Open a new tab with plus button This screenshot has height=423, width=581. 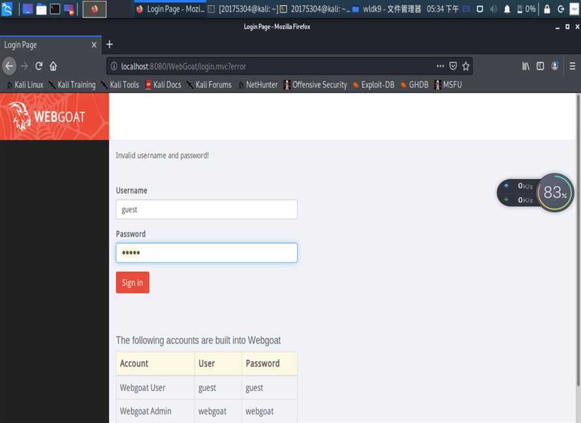109,44
